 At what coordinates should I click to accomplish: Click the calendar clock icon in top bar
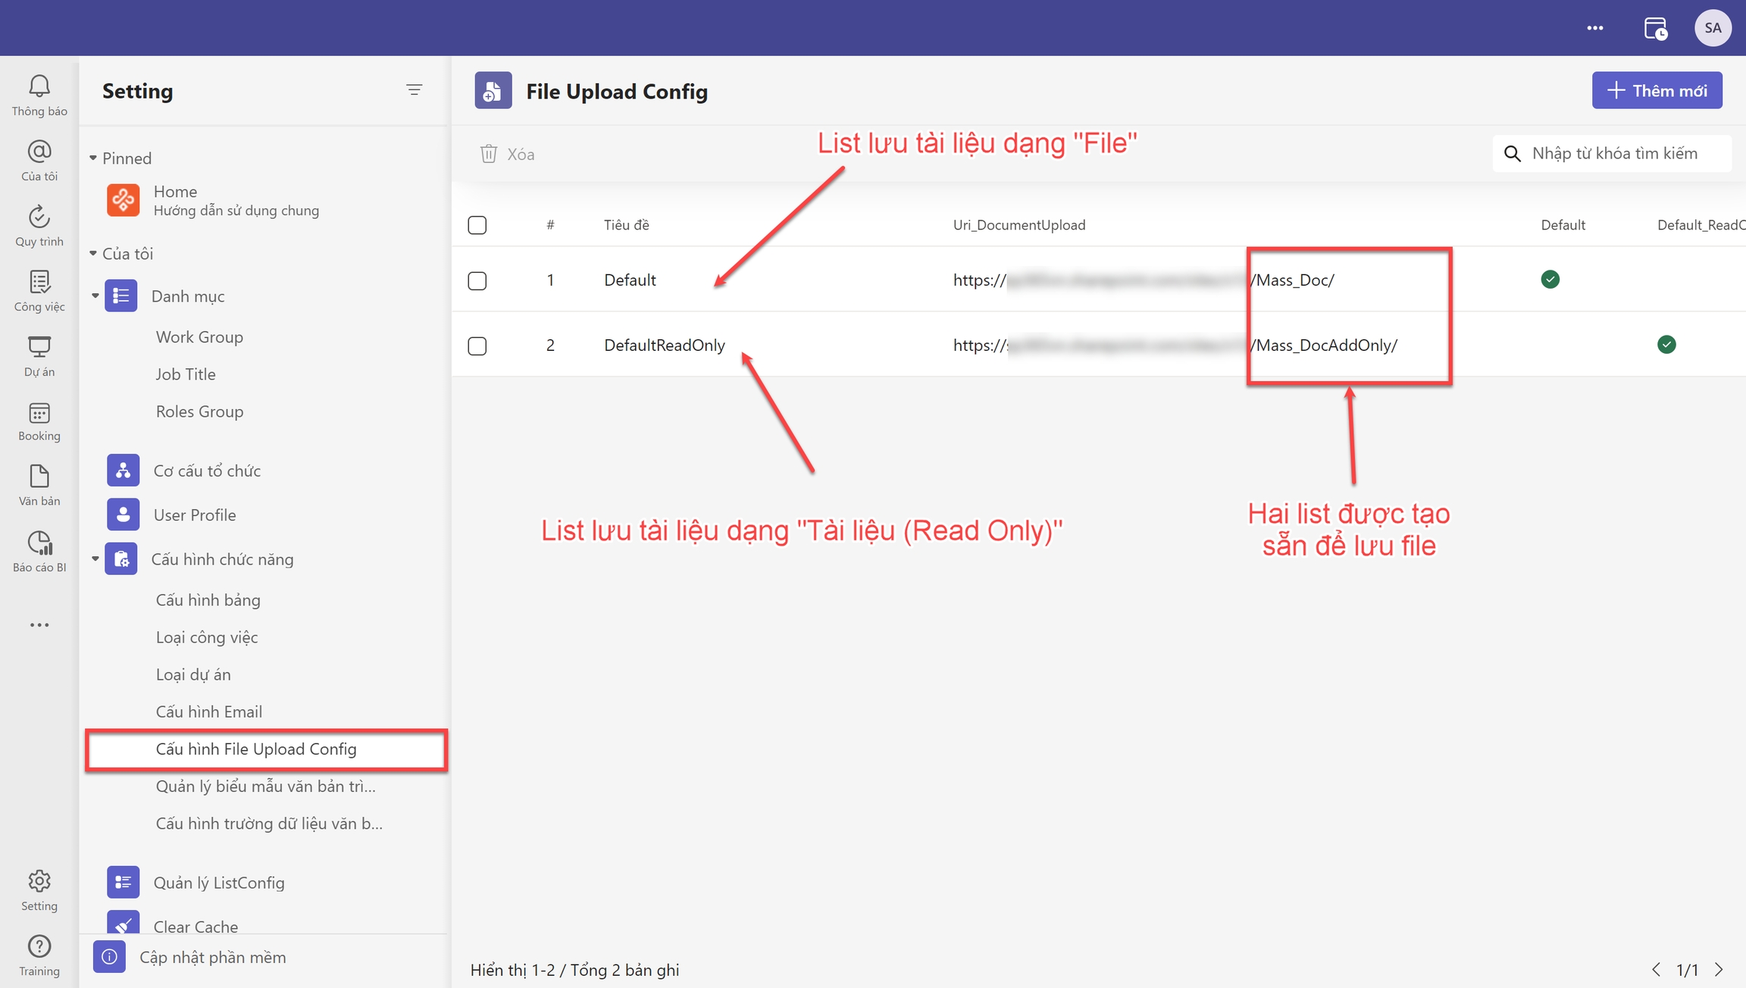coord(1655,28)
